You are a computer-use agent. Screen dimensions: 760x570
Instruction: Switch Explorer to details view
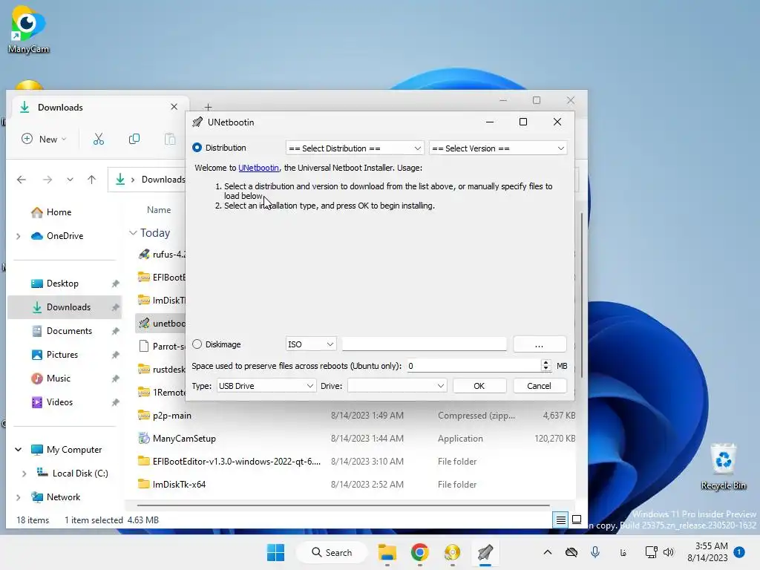[x=561, y=520]
